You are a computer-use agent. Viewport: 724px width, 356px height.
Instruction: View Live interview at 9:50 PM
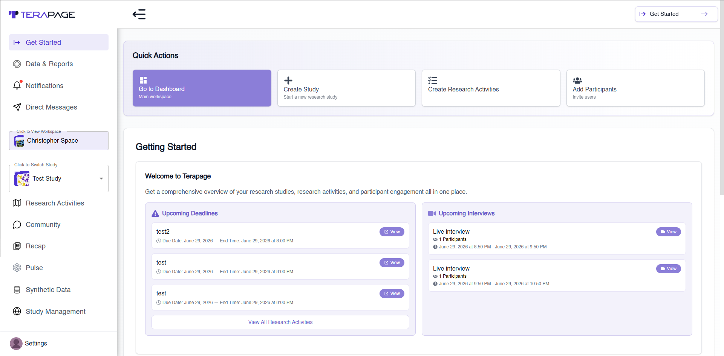(x=668, y=269)
